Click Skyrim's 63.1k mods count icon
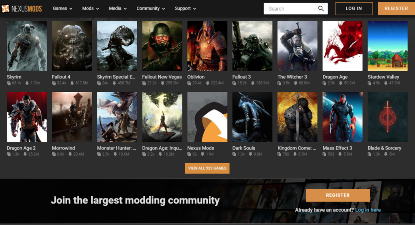This screenshot has height=225, width=415. pyautogui.click(x=9, y=83)
